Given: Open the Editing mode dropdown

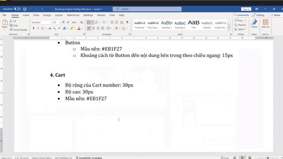Looking at the screenshot, I should pos(260,15).
